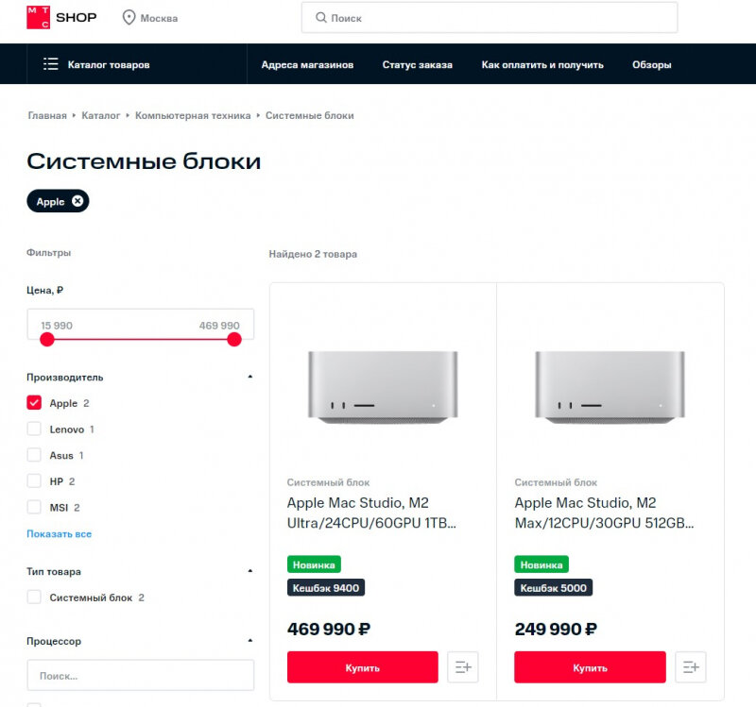The image size is (756, 707).
Task: Buy the Mac Studio for 469 990 ₽
Action: [x=363, y=667]
